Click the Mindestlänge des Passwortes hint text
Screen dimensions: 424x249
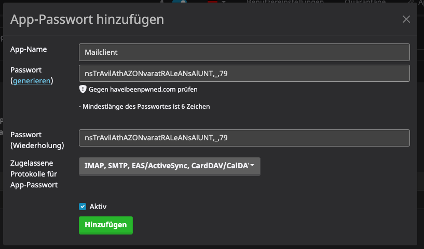(144, 107)
